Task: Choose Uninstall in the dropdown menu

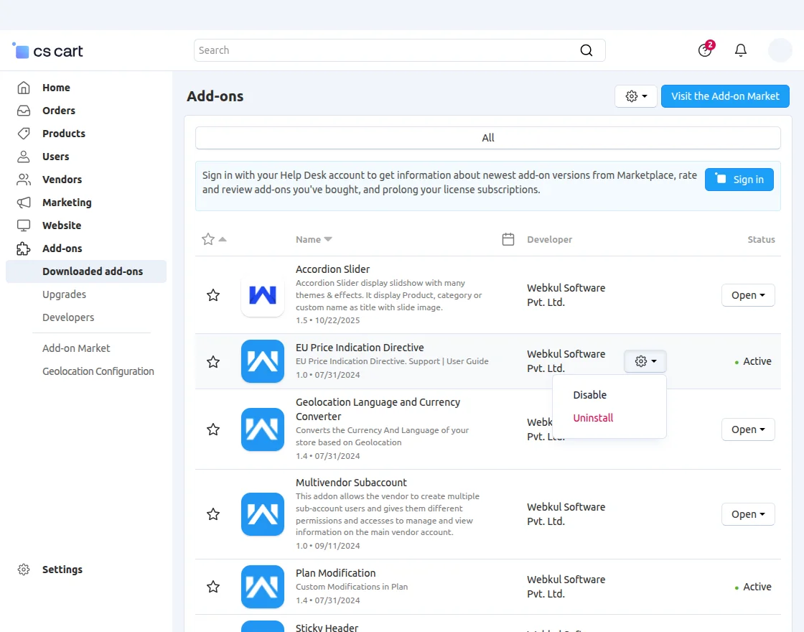Action: pos(593,418)
